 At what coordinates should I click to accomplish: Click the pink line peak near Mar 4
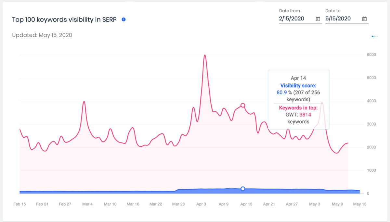tap(84, 102)
